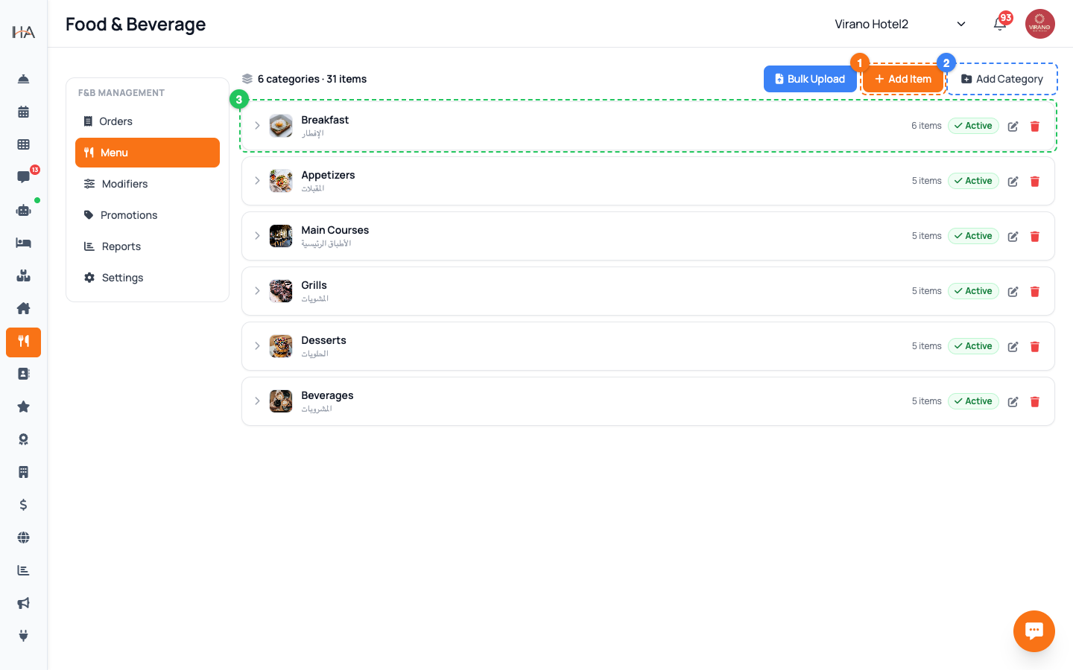
Task: Click the megaphone marketing sidebar icon
Action: (x=24, y=603)
